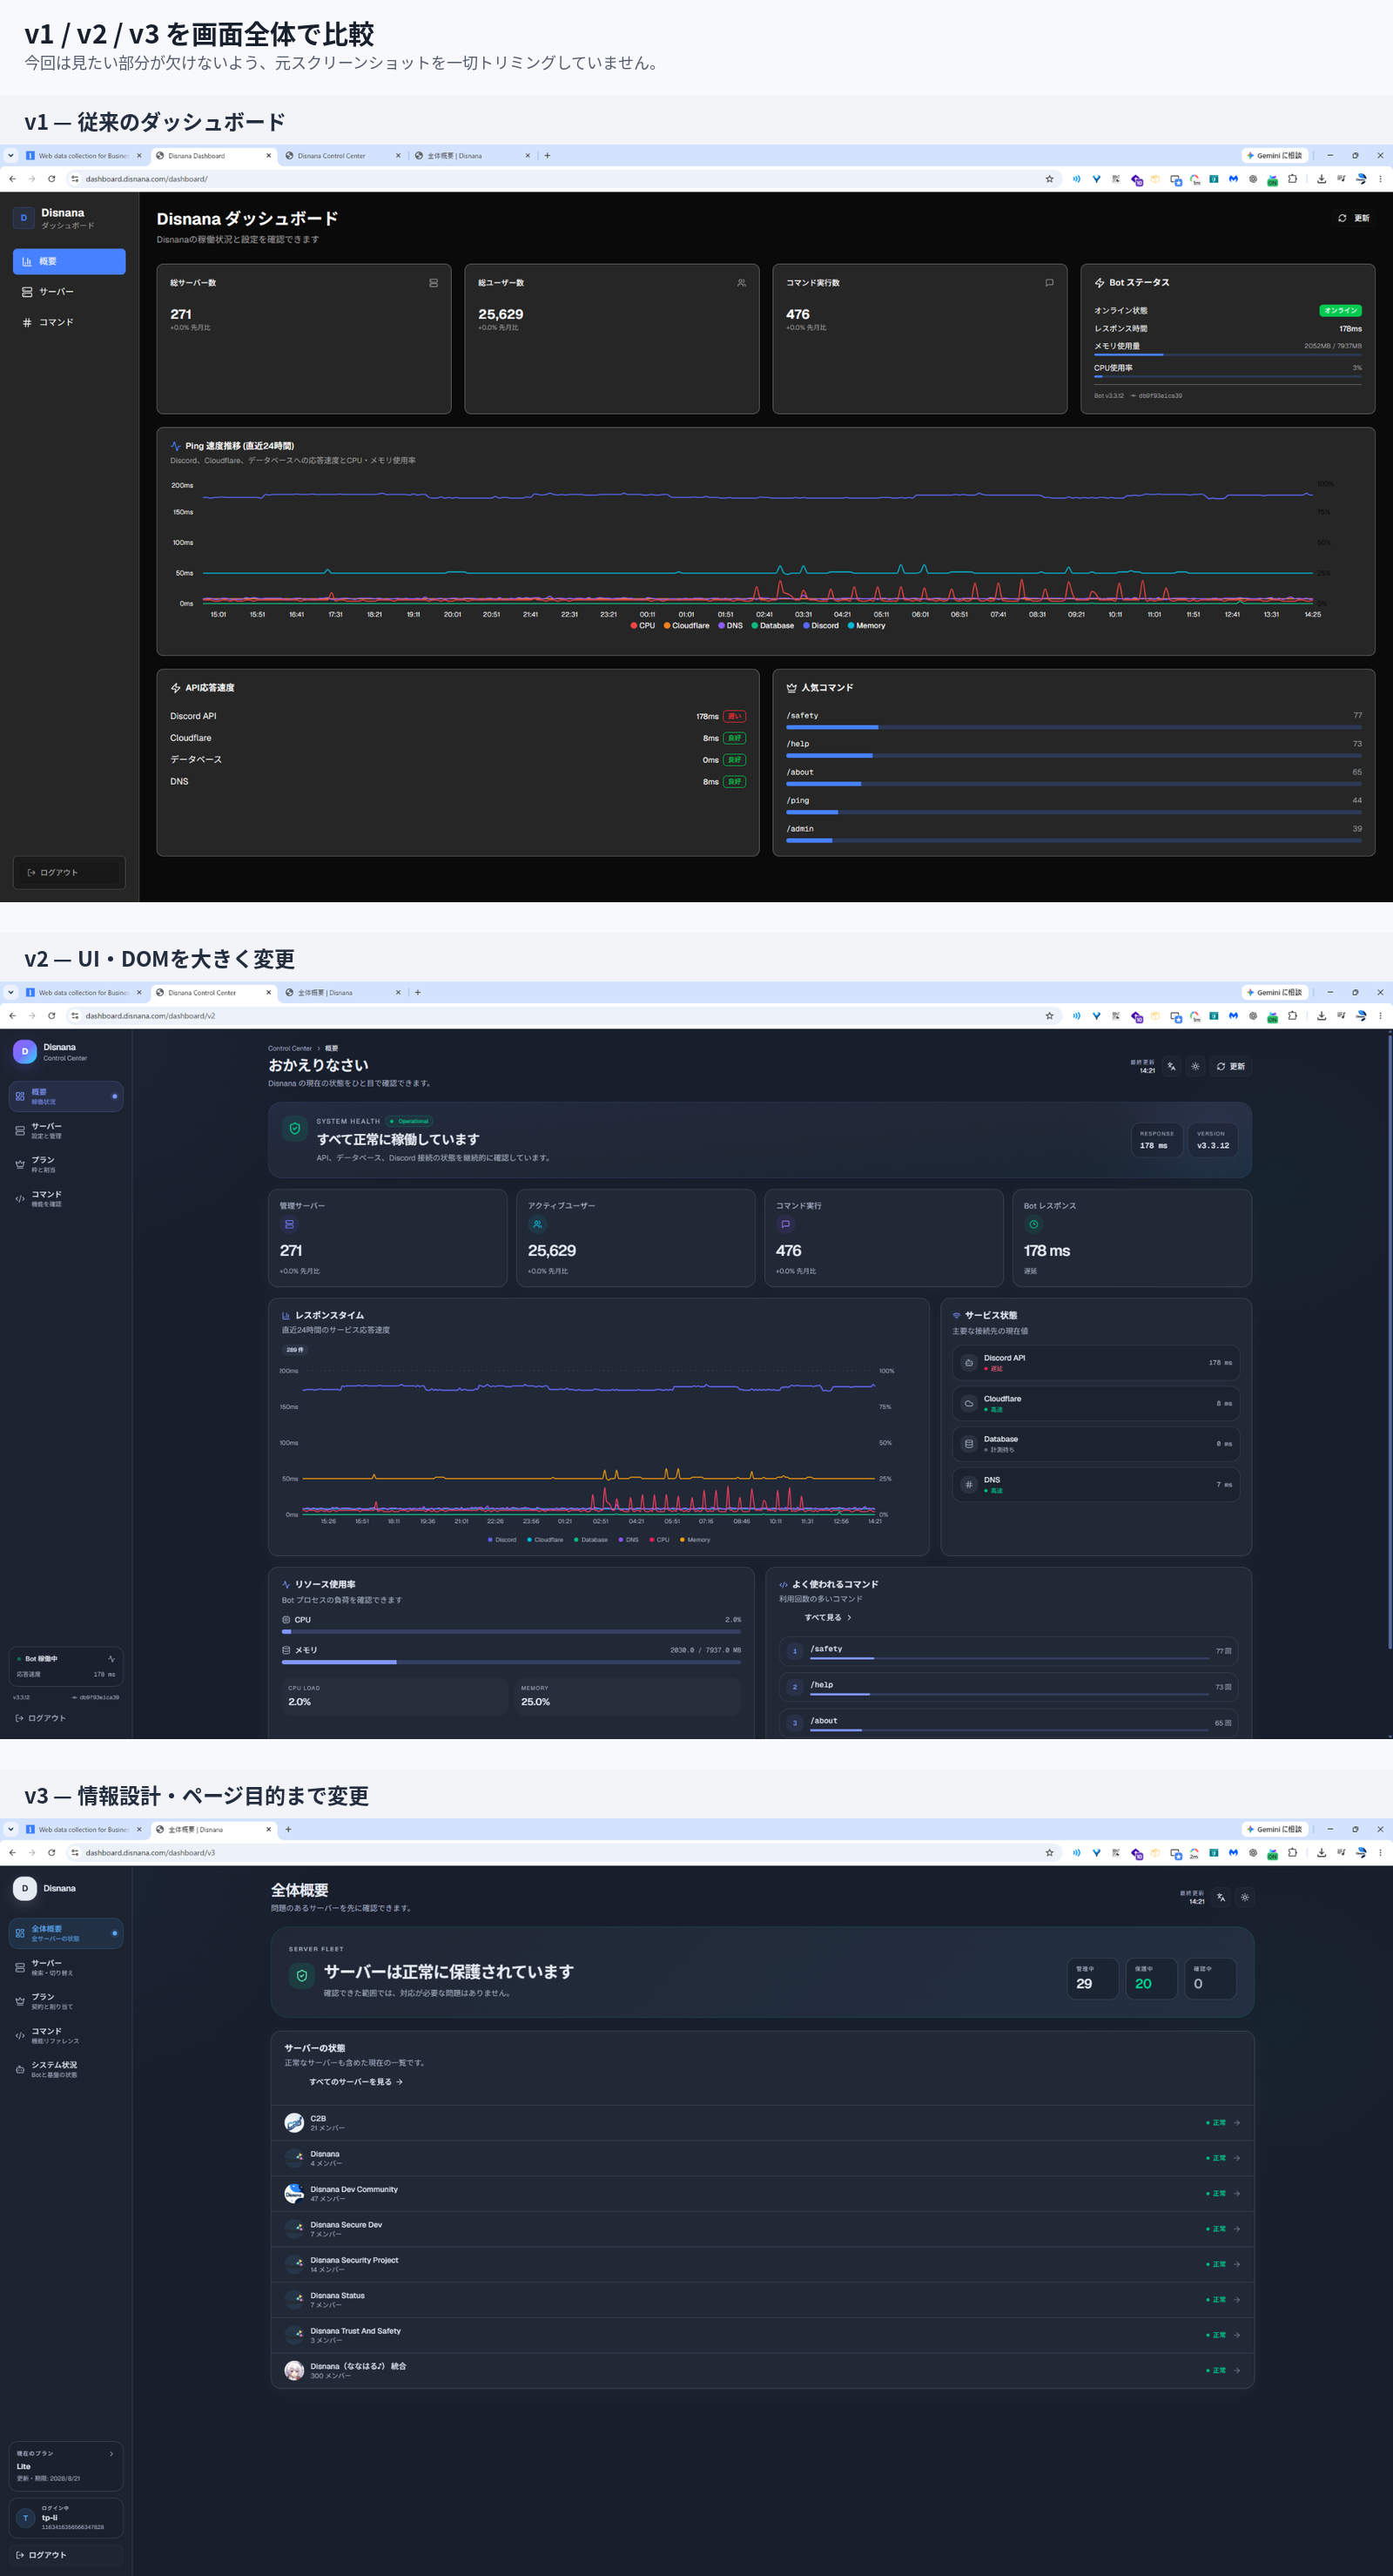This screenshot has width=1393, height=2576.
Task: Open サーバー 設定と管理 in v2 sidebar
Action: point(66,1130)
